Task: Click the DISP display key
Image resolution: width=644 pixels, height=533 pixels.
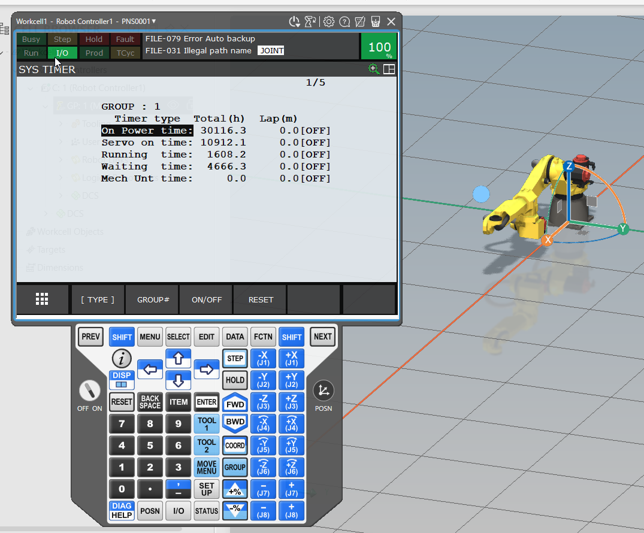Action: (x=122, y=380)
